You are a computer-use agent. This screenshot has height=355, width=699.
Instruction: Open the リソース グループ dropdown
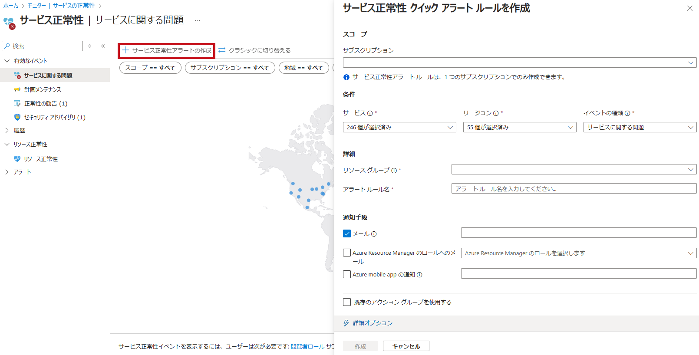click(574, 169)
